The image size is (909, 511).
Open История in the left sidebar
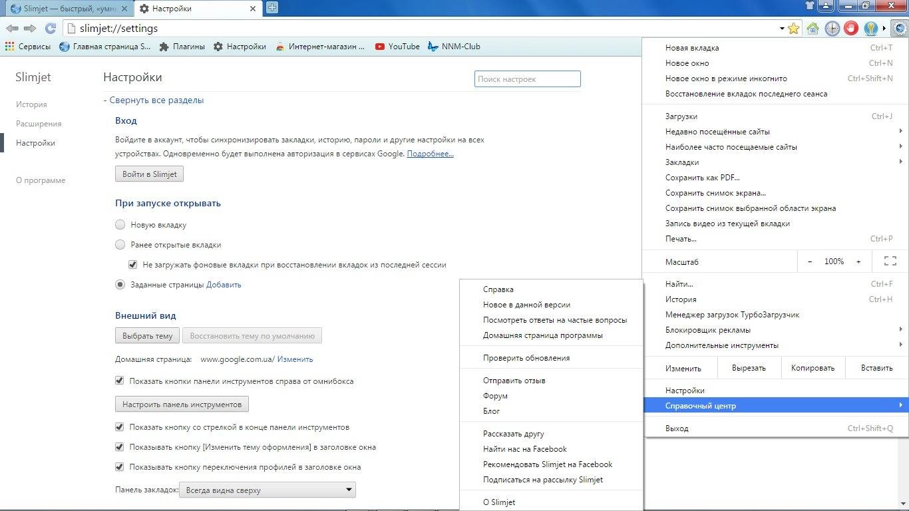31,104
